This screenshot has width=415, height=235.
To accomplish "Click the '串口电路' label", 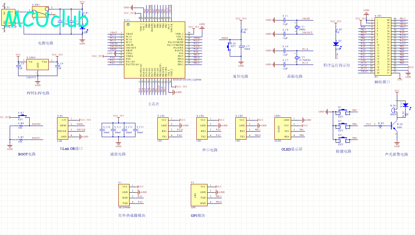I will click(210, 150).
